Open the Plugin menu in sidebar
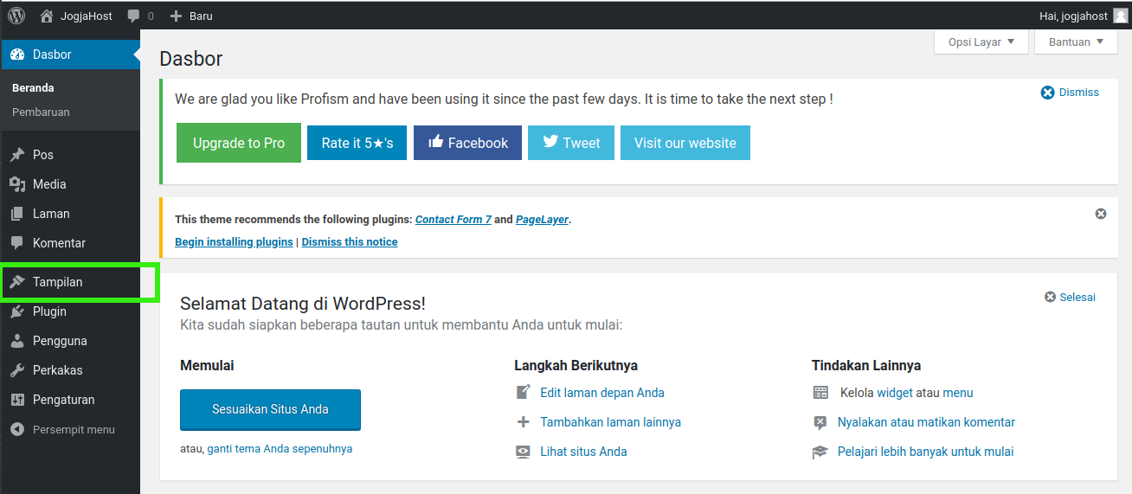Image resolution: width=1132 pixels, height=494 pixels. tap(49, 311)
